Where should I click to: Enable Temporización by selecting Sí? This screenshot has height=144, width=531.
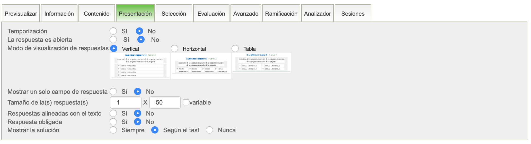click(x=113, y=31)
